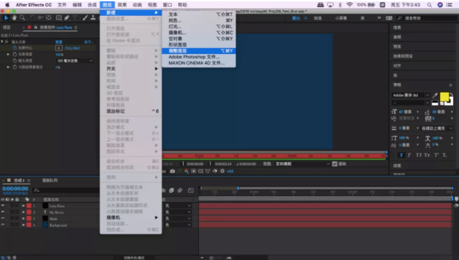Expand the My Movie layer row
The image size is (459, 260).
click(23, 212)
